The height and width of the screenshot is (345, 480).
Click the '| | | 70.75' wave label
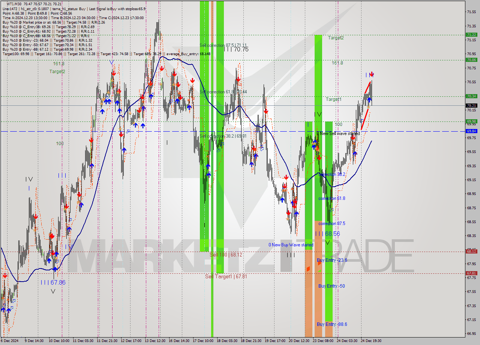[x=236, y=49]
